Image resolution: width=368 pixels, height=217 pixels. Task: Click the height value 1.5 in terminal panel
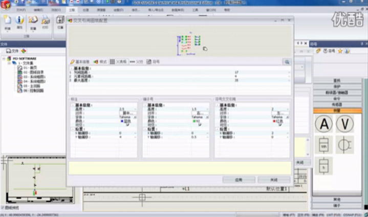[194, 109]
